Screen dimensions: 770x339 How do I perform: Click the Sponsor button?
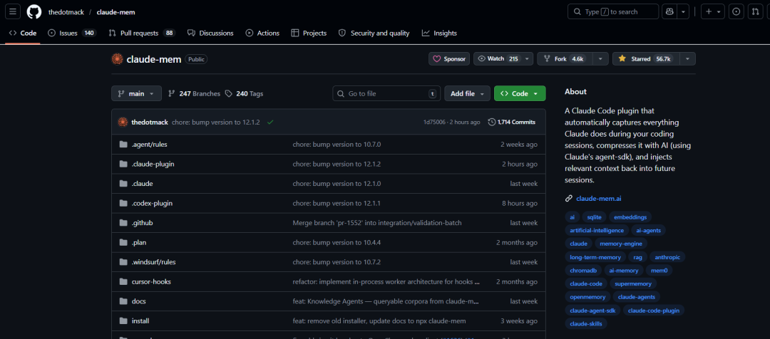point(449,59)
